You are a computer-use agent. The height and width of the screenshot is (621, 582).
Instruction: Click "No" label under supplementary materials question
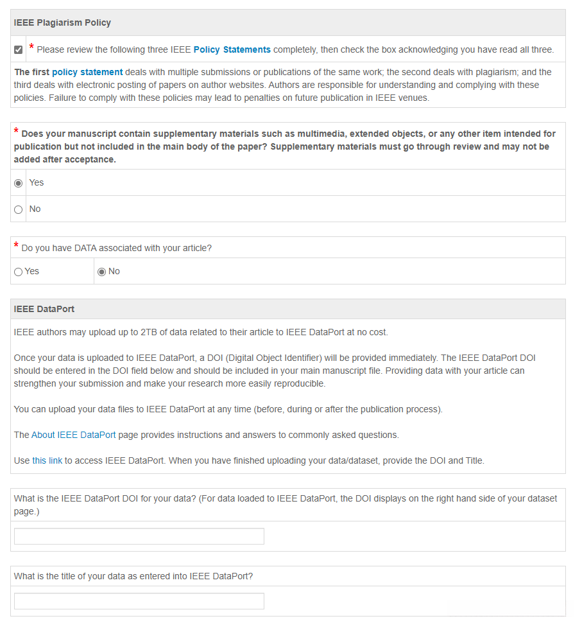[x=35, y=209]
